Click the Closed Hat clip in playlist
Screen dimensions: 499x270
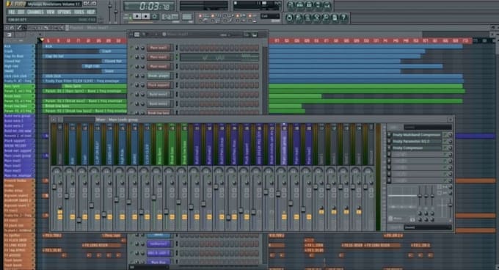pyautogui.click(x=114, y=61)
